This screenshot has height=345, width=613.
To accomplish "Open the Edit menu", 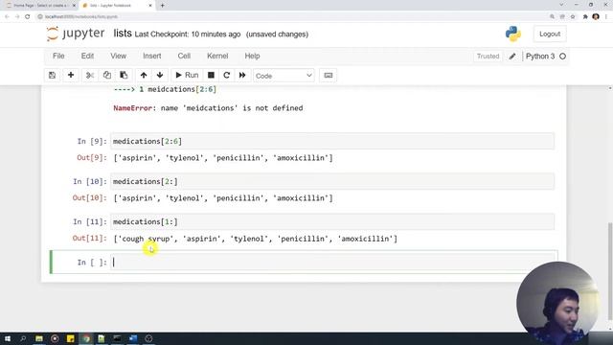I will click(x=87, y=56).
